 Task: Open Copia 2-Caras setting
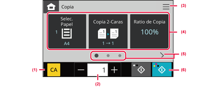tap(108, 31)
